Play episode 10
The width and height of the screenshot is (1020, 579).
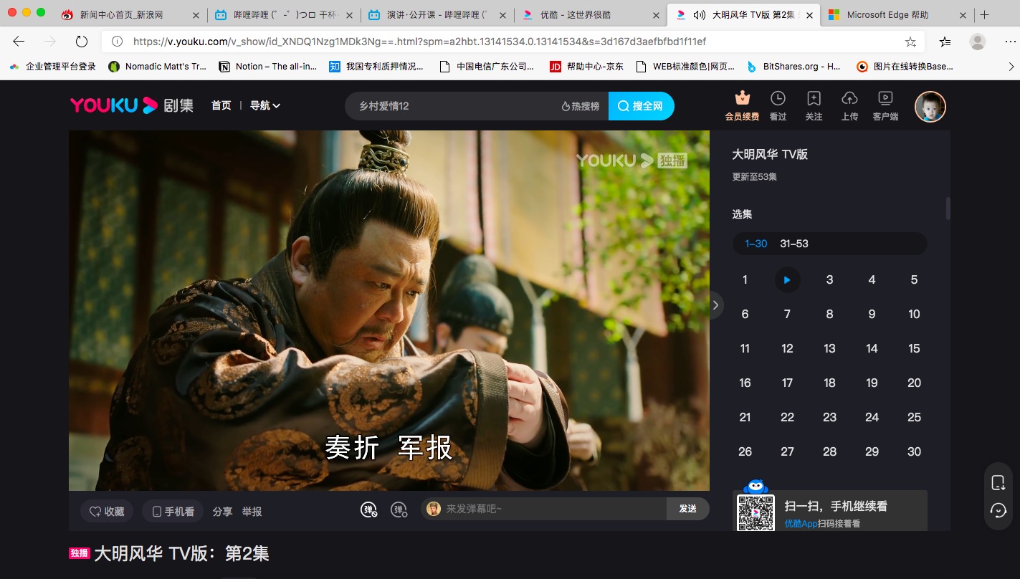[x=914, y=314]
